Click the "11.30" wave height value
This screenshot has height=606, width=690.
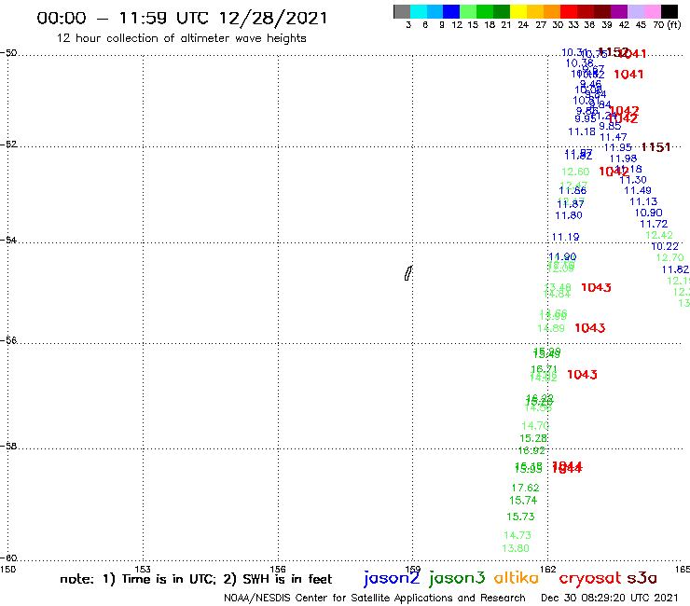[x=633, y=180]
